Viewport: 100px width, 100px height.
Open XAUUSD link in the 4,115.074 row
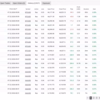click(x=28, y=76)
